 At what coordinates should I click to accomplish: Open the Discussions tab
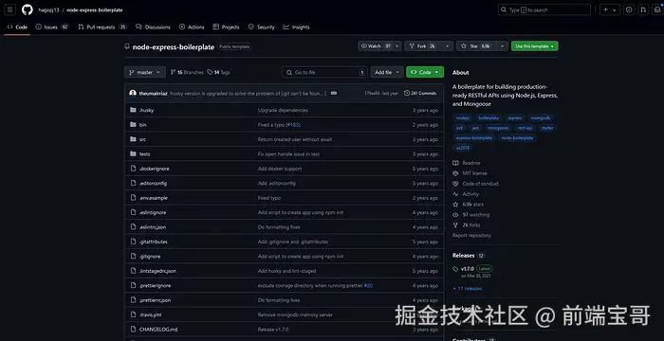pyautogui.click(x=153, y=27)
